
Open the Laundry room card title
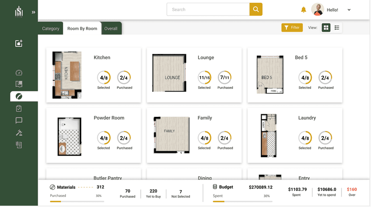click(307, 118)
